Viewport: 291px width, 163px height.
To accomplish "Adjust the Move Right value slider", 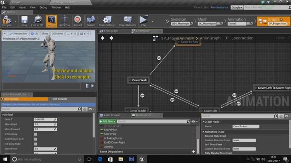I will pos(45,125).
